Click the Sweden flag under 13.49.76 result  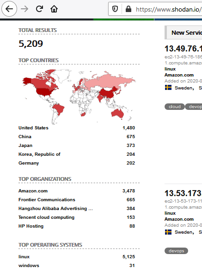point(168,88)
